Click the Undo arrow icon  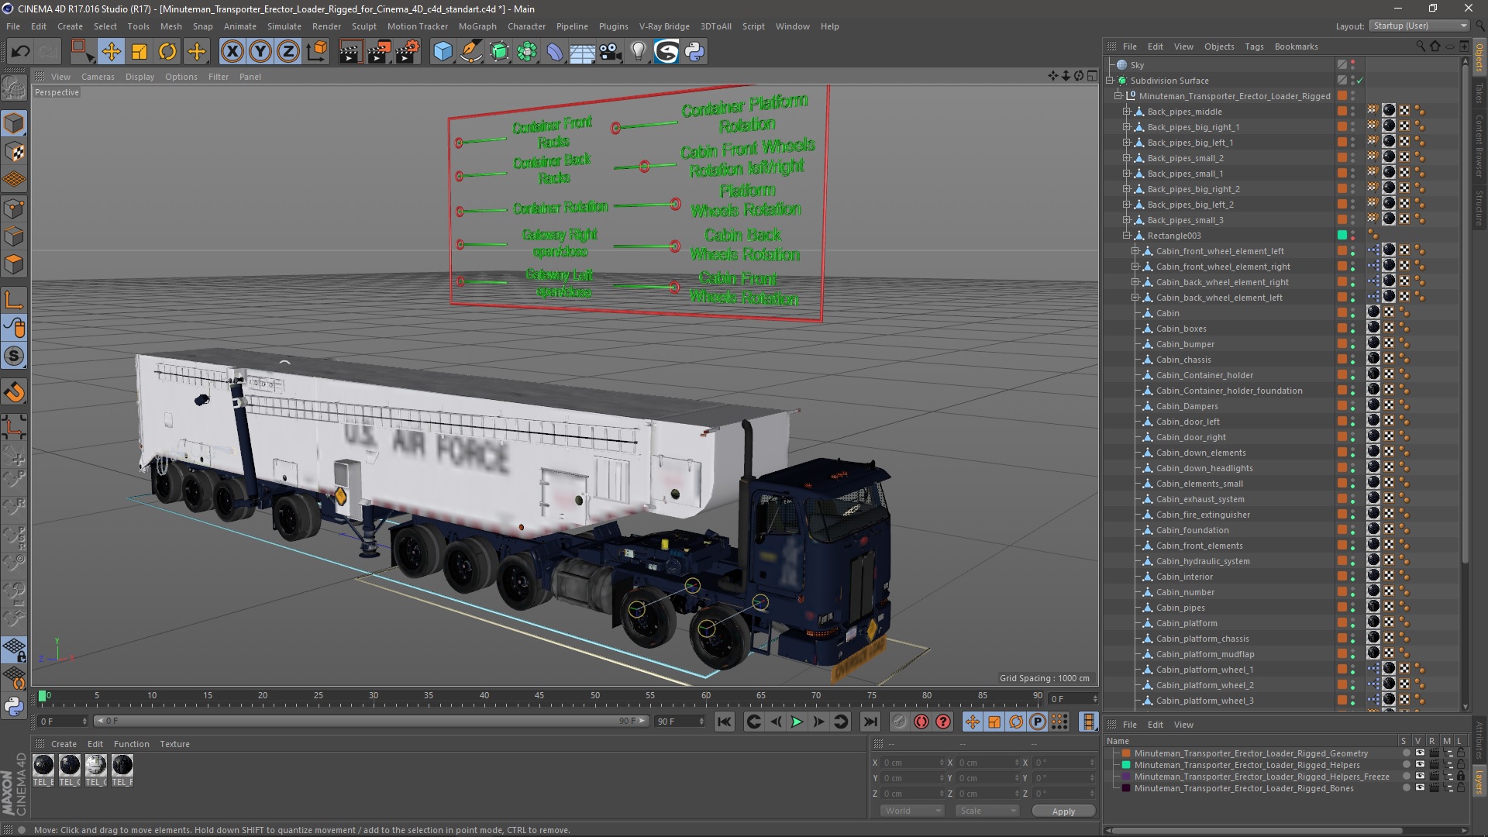tap(20, 52)
